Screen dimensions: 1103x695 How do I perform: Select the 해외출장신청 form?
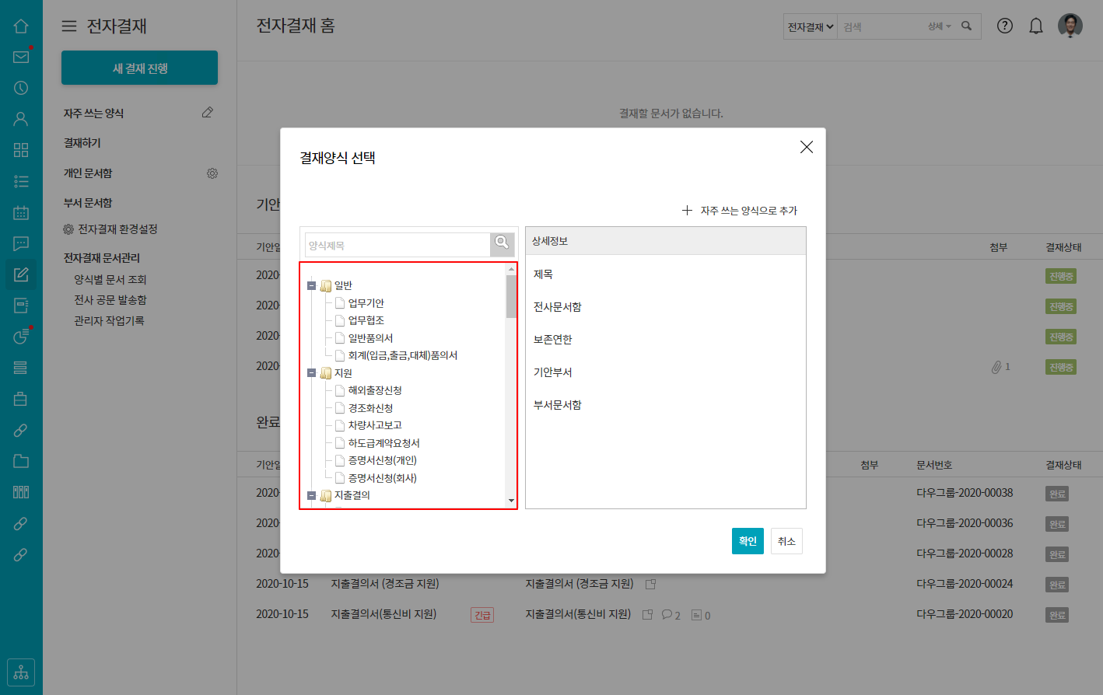pyautogui.click(x=374, y=390)
